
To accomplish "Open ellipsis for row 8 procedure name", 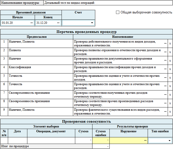I will pos(165,103).
